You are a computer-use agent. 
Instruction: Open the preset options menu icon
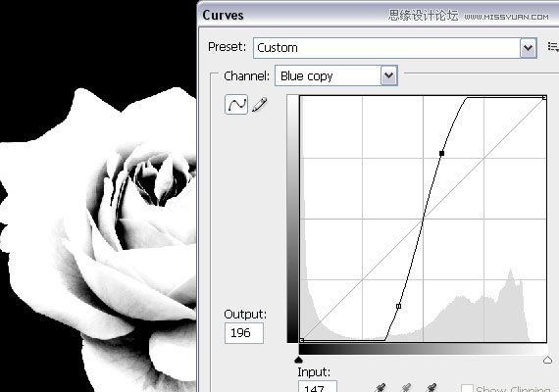pyautogui.click(x=552, y=47)
